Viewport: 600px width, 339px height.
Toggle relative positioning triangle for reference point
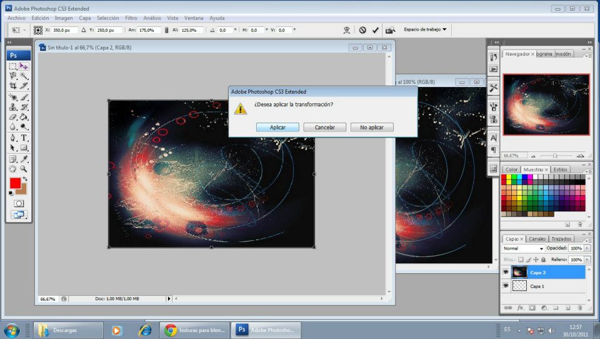pos(83,30)
